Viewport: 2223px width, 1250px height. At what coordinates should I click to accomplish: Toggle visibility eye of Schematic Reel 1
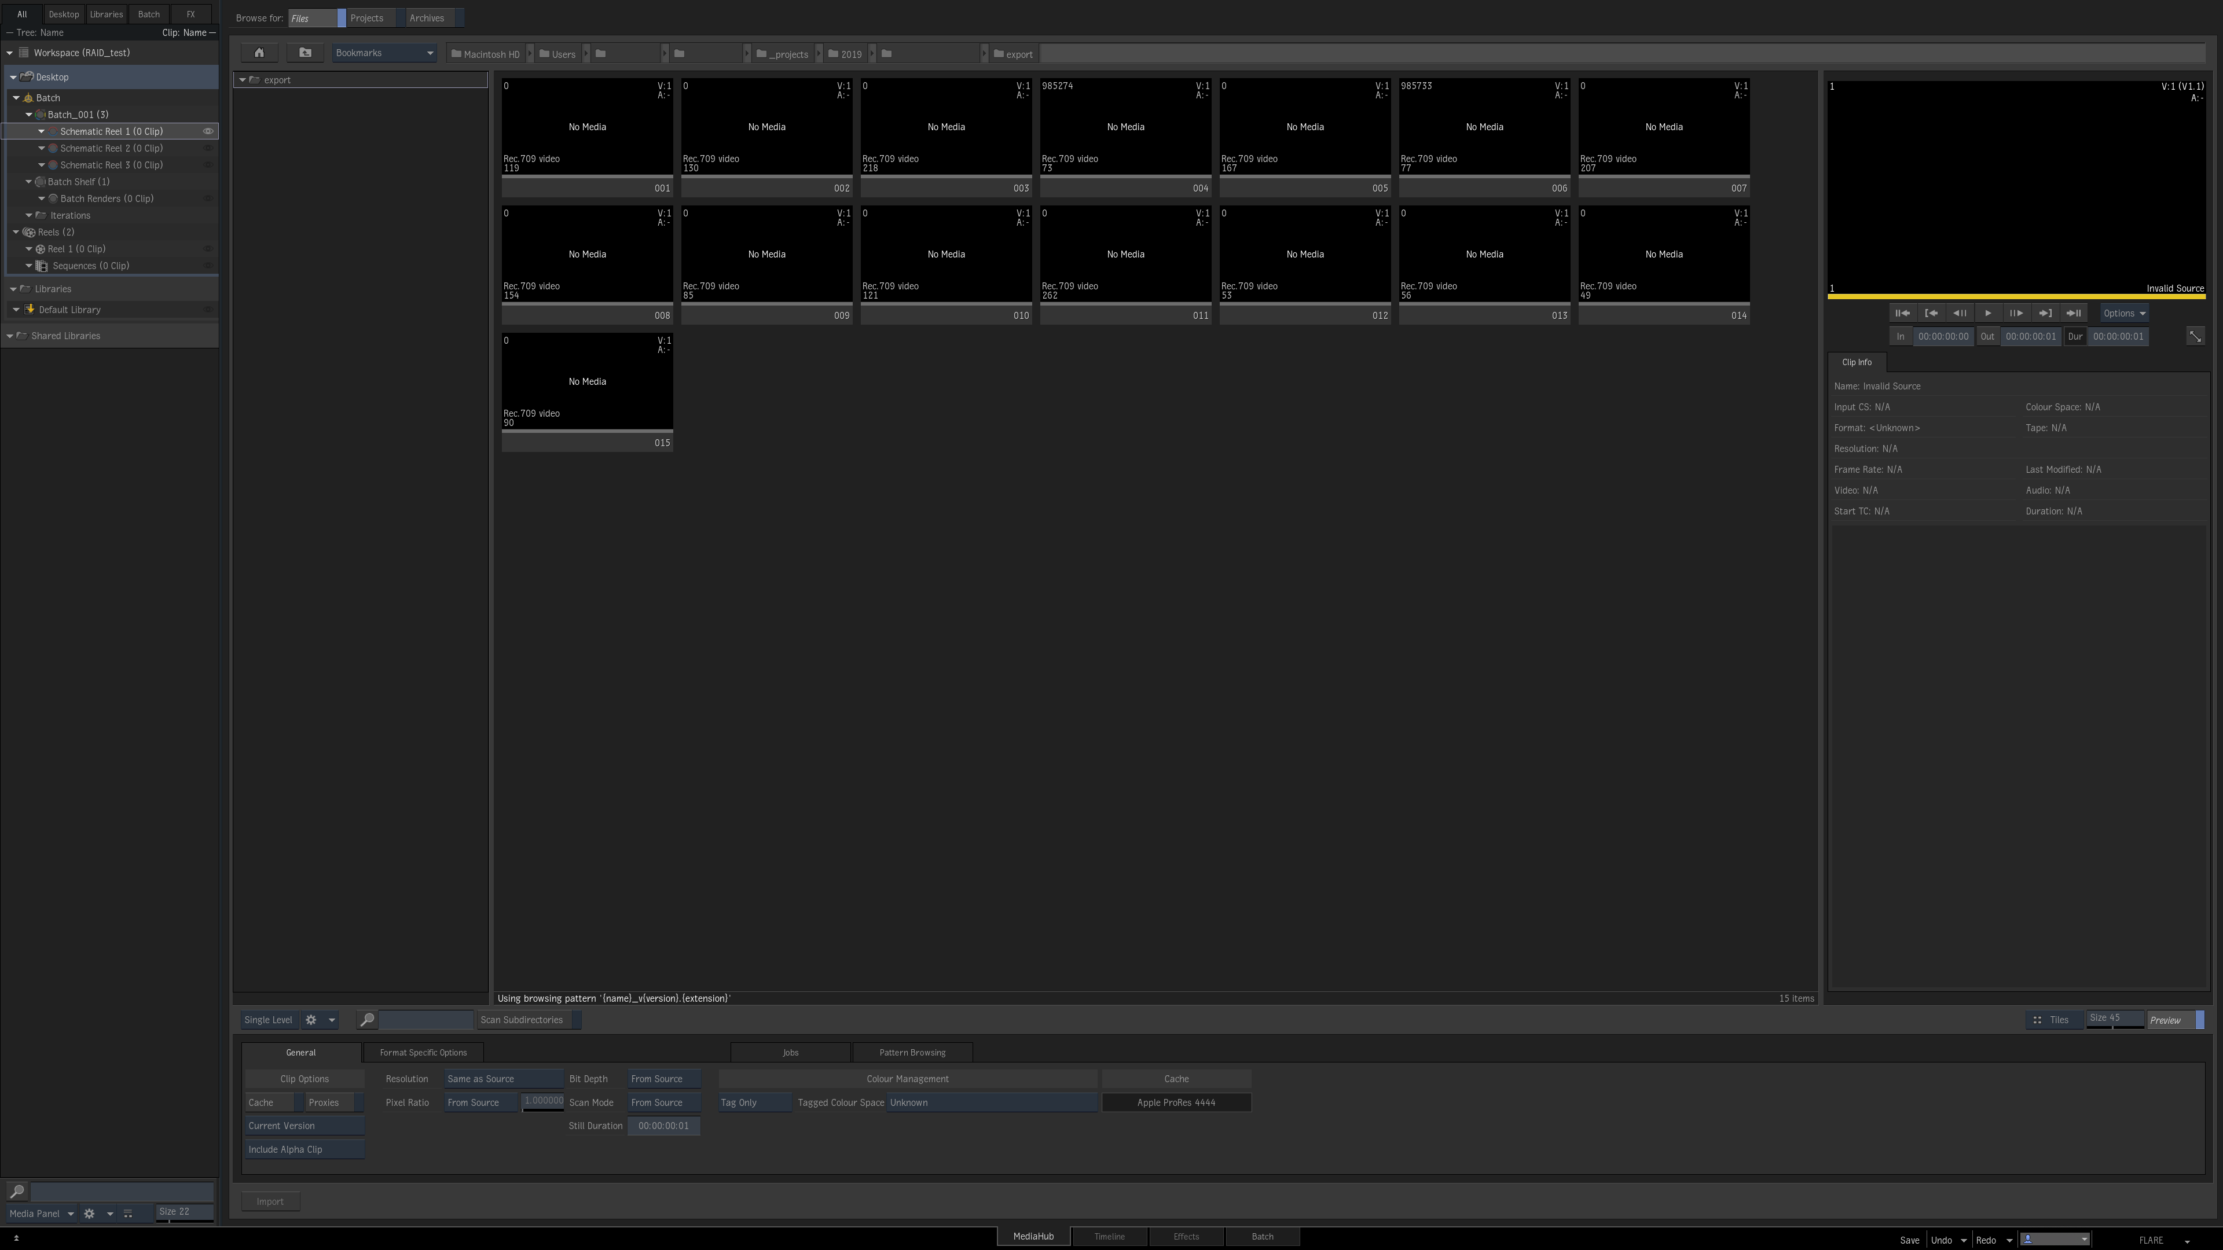pos(208,131)
